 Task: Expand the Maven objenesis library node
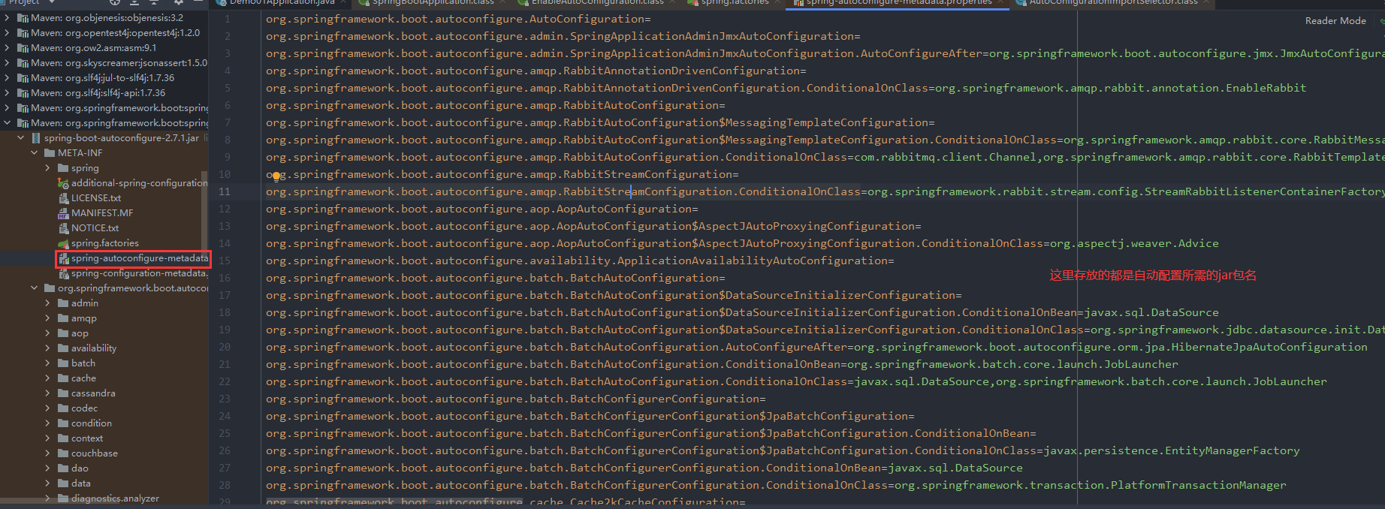click(8, 18)
